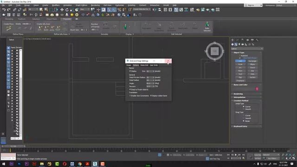Click the Line button in Object Type
The height and width of the screenshot is (167, 297).
(x=240, y=61)
